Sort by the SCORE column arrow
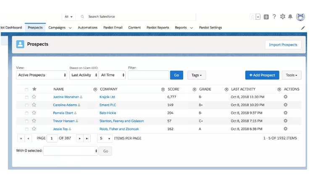Screen dimensions: 318x175 194,89
